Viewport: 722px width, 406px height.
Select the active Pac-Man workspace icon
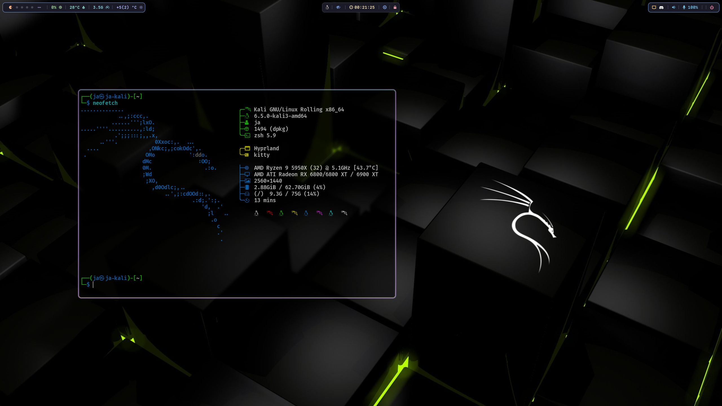click(11, 7)
